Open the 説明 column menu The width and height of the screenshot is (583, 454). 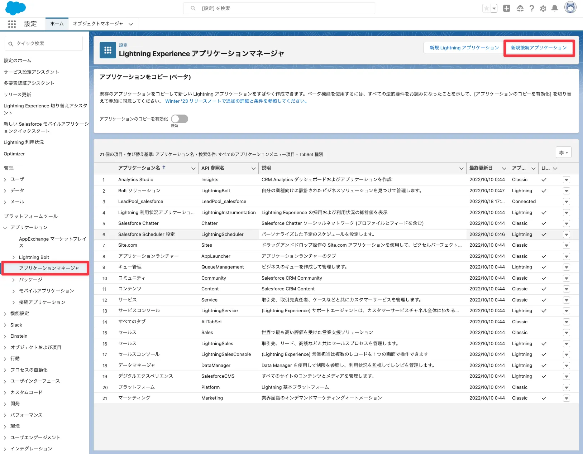[x=462, y=168]
